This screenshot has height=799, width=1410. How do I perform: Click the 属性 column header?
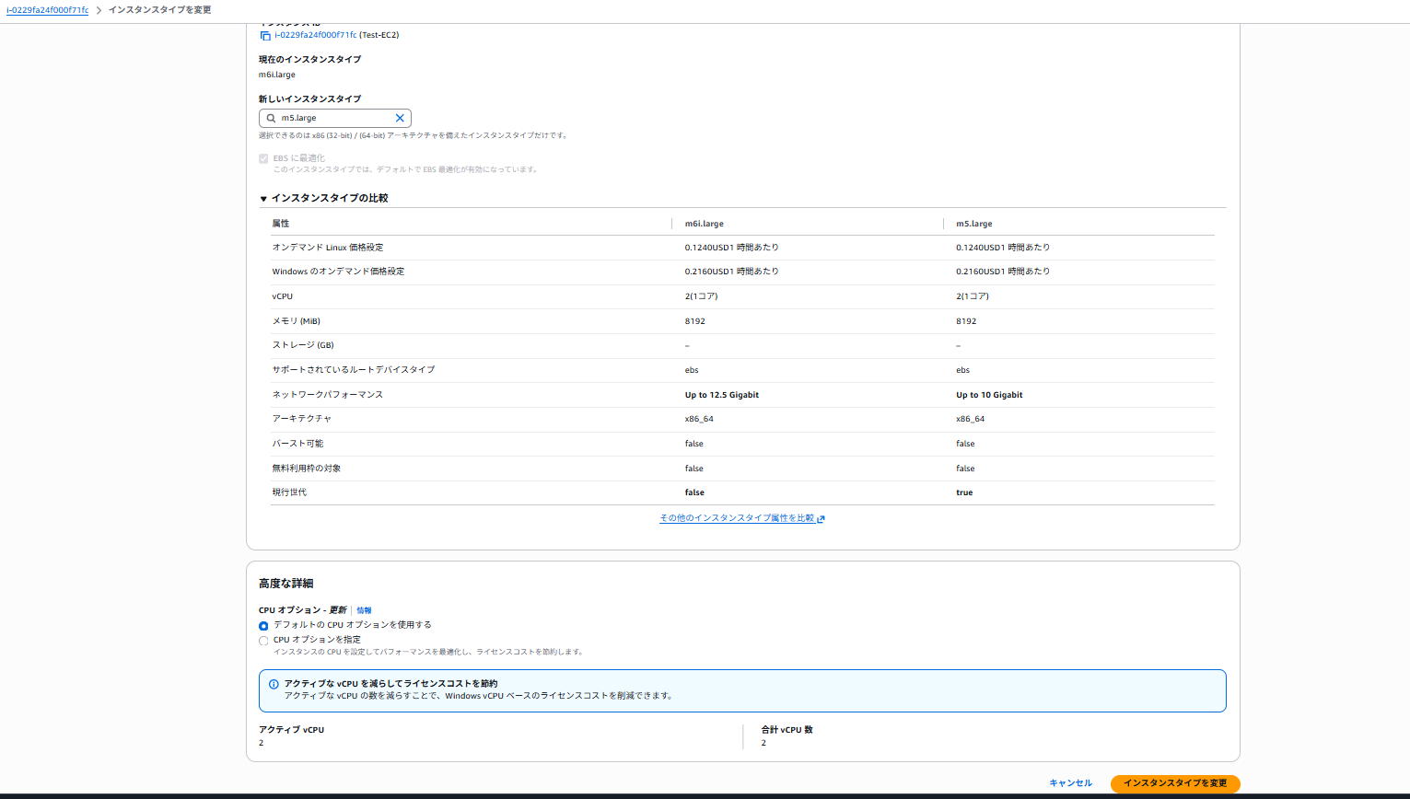pyautogui.click(x=281, y=224)
